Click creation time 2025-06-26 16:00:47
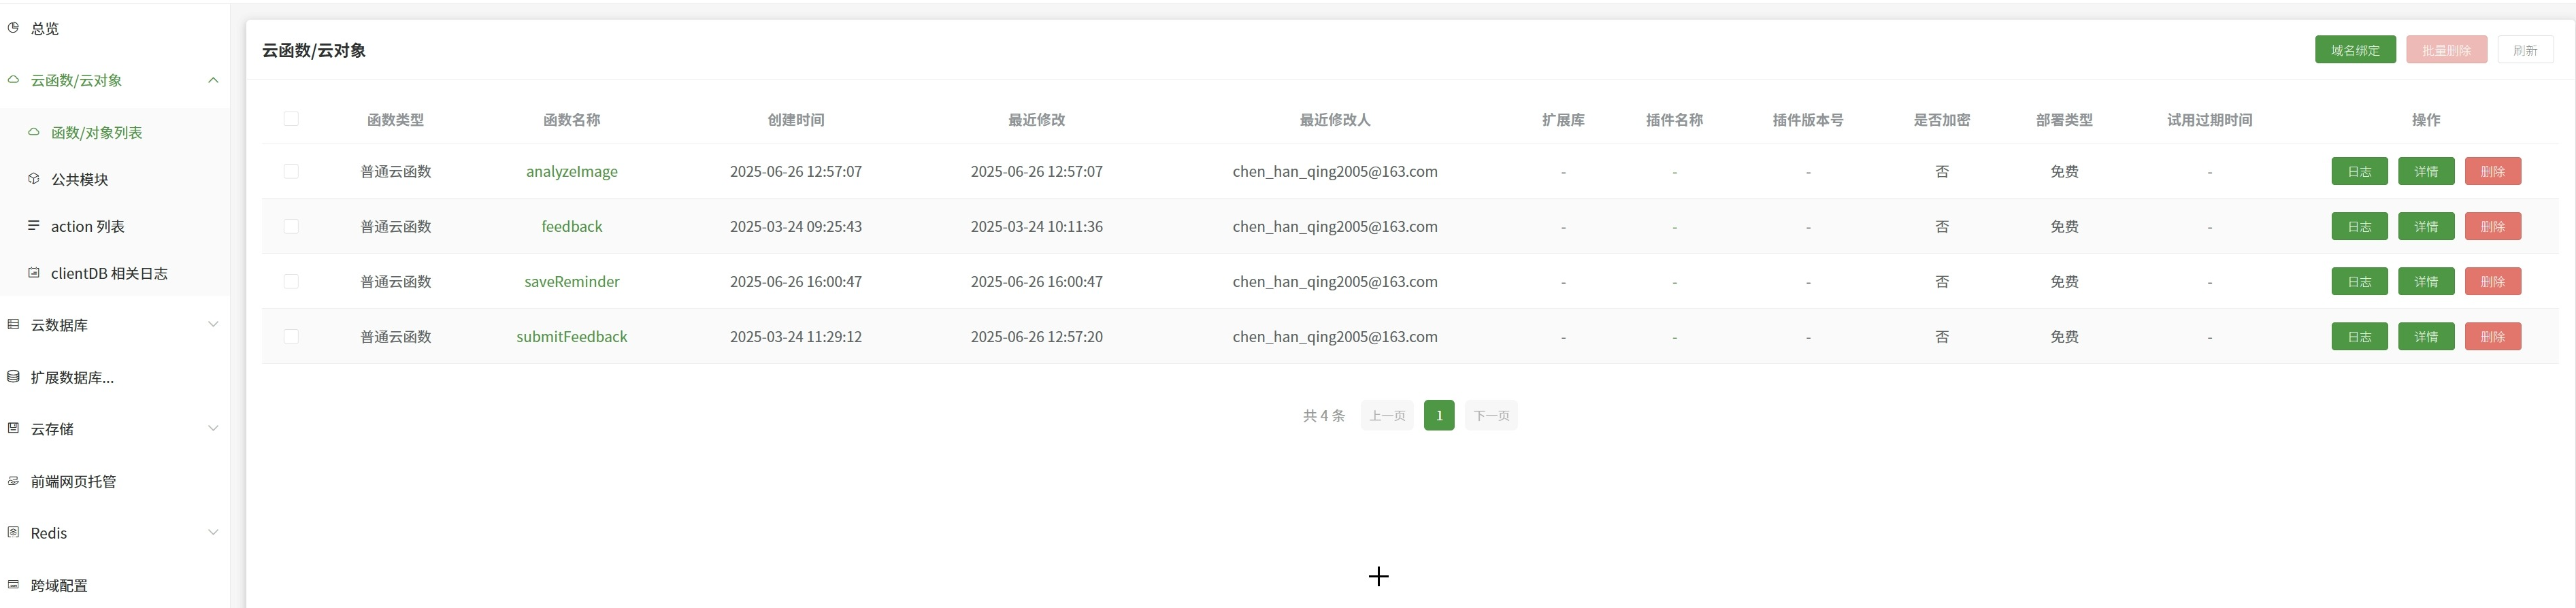2576x608 pixels. tap(796, 281)
